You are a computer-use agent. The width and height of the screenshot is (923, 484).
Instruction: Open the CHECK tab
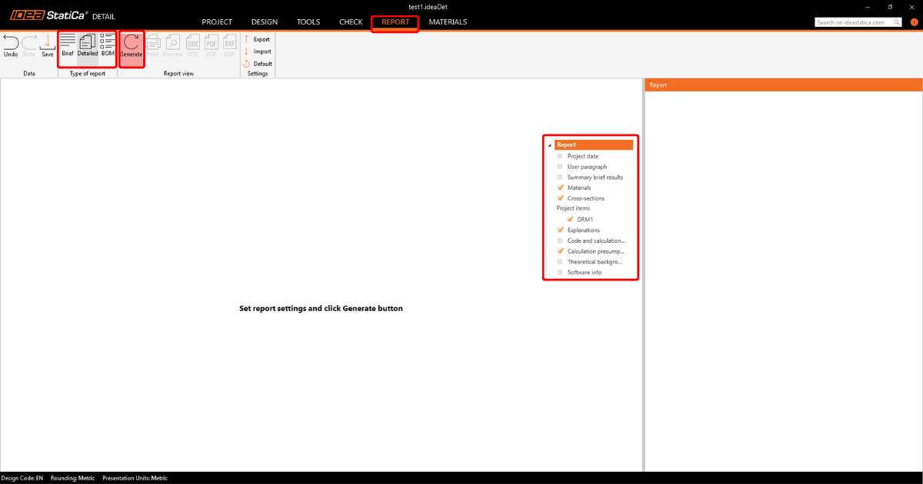351,22
